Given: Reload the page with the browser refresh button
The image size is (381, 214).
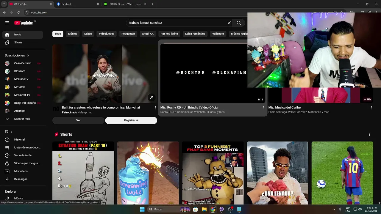Looking at the screenshot, I should pos(18,12).
